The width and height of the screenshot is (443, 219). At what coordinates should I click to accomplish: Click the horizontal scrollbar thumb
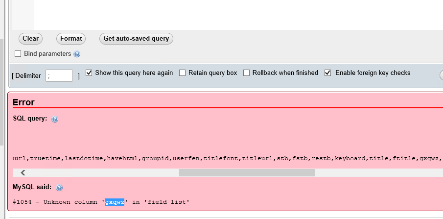coord(247,172)
